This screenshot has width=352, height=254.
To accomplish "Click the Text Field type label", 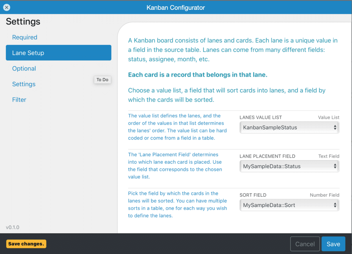I will [329, 156].
